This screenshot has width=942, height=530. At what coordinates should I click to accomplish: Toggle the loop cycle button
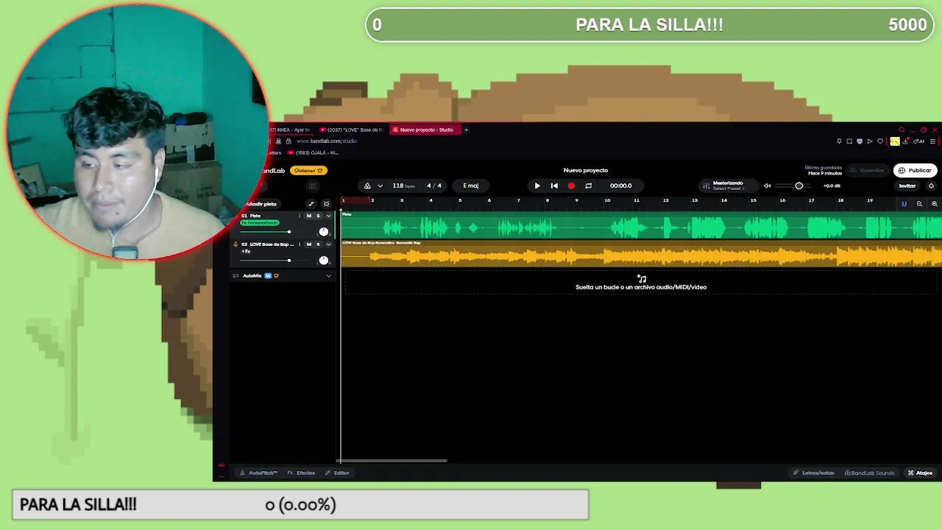(x=588, y=185)
